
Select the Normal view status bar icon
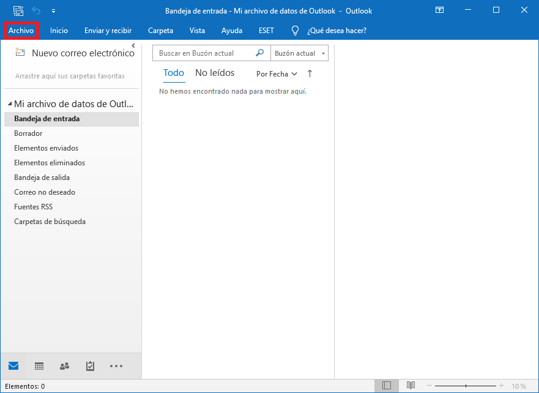point(387,386)
